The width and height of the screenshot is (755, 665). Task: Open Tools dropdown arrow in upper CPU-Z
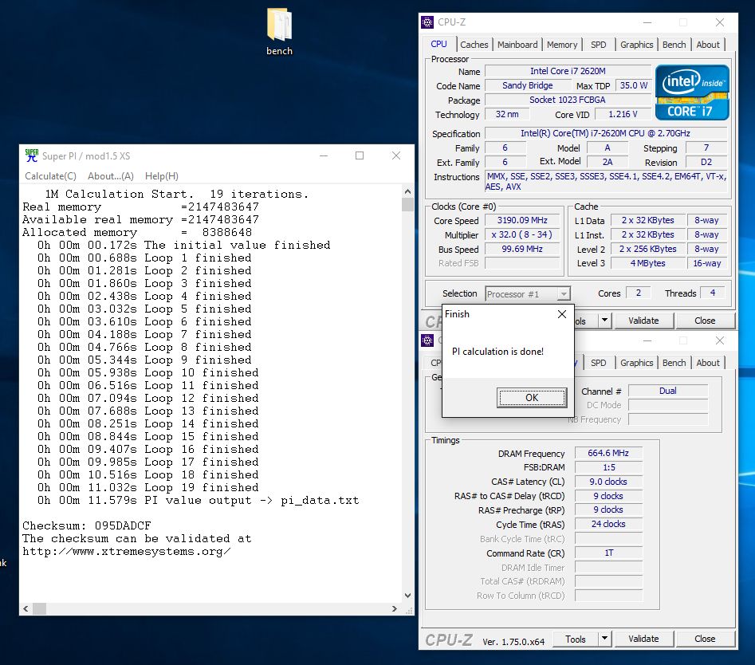click(605, 321)
